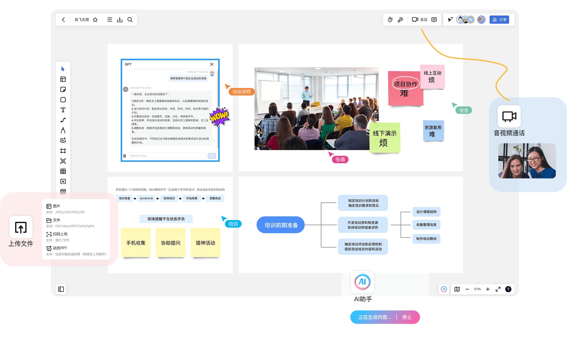
Task: Select the sticky note tool
Action: pos(63,90)
